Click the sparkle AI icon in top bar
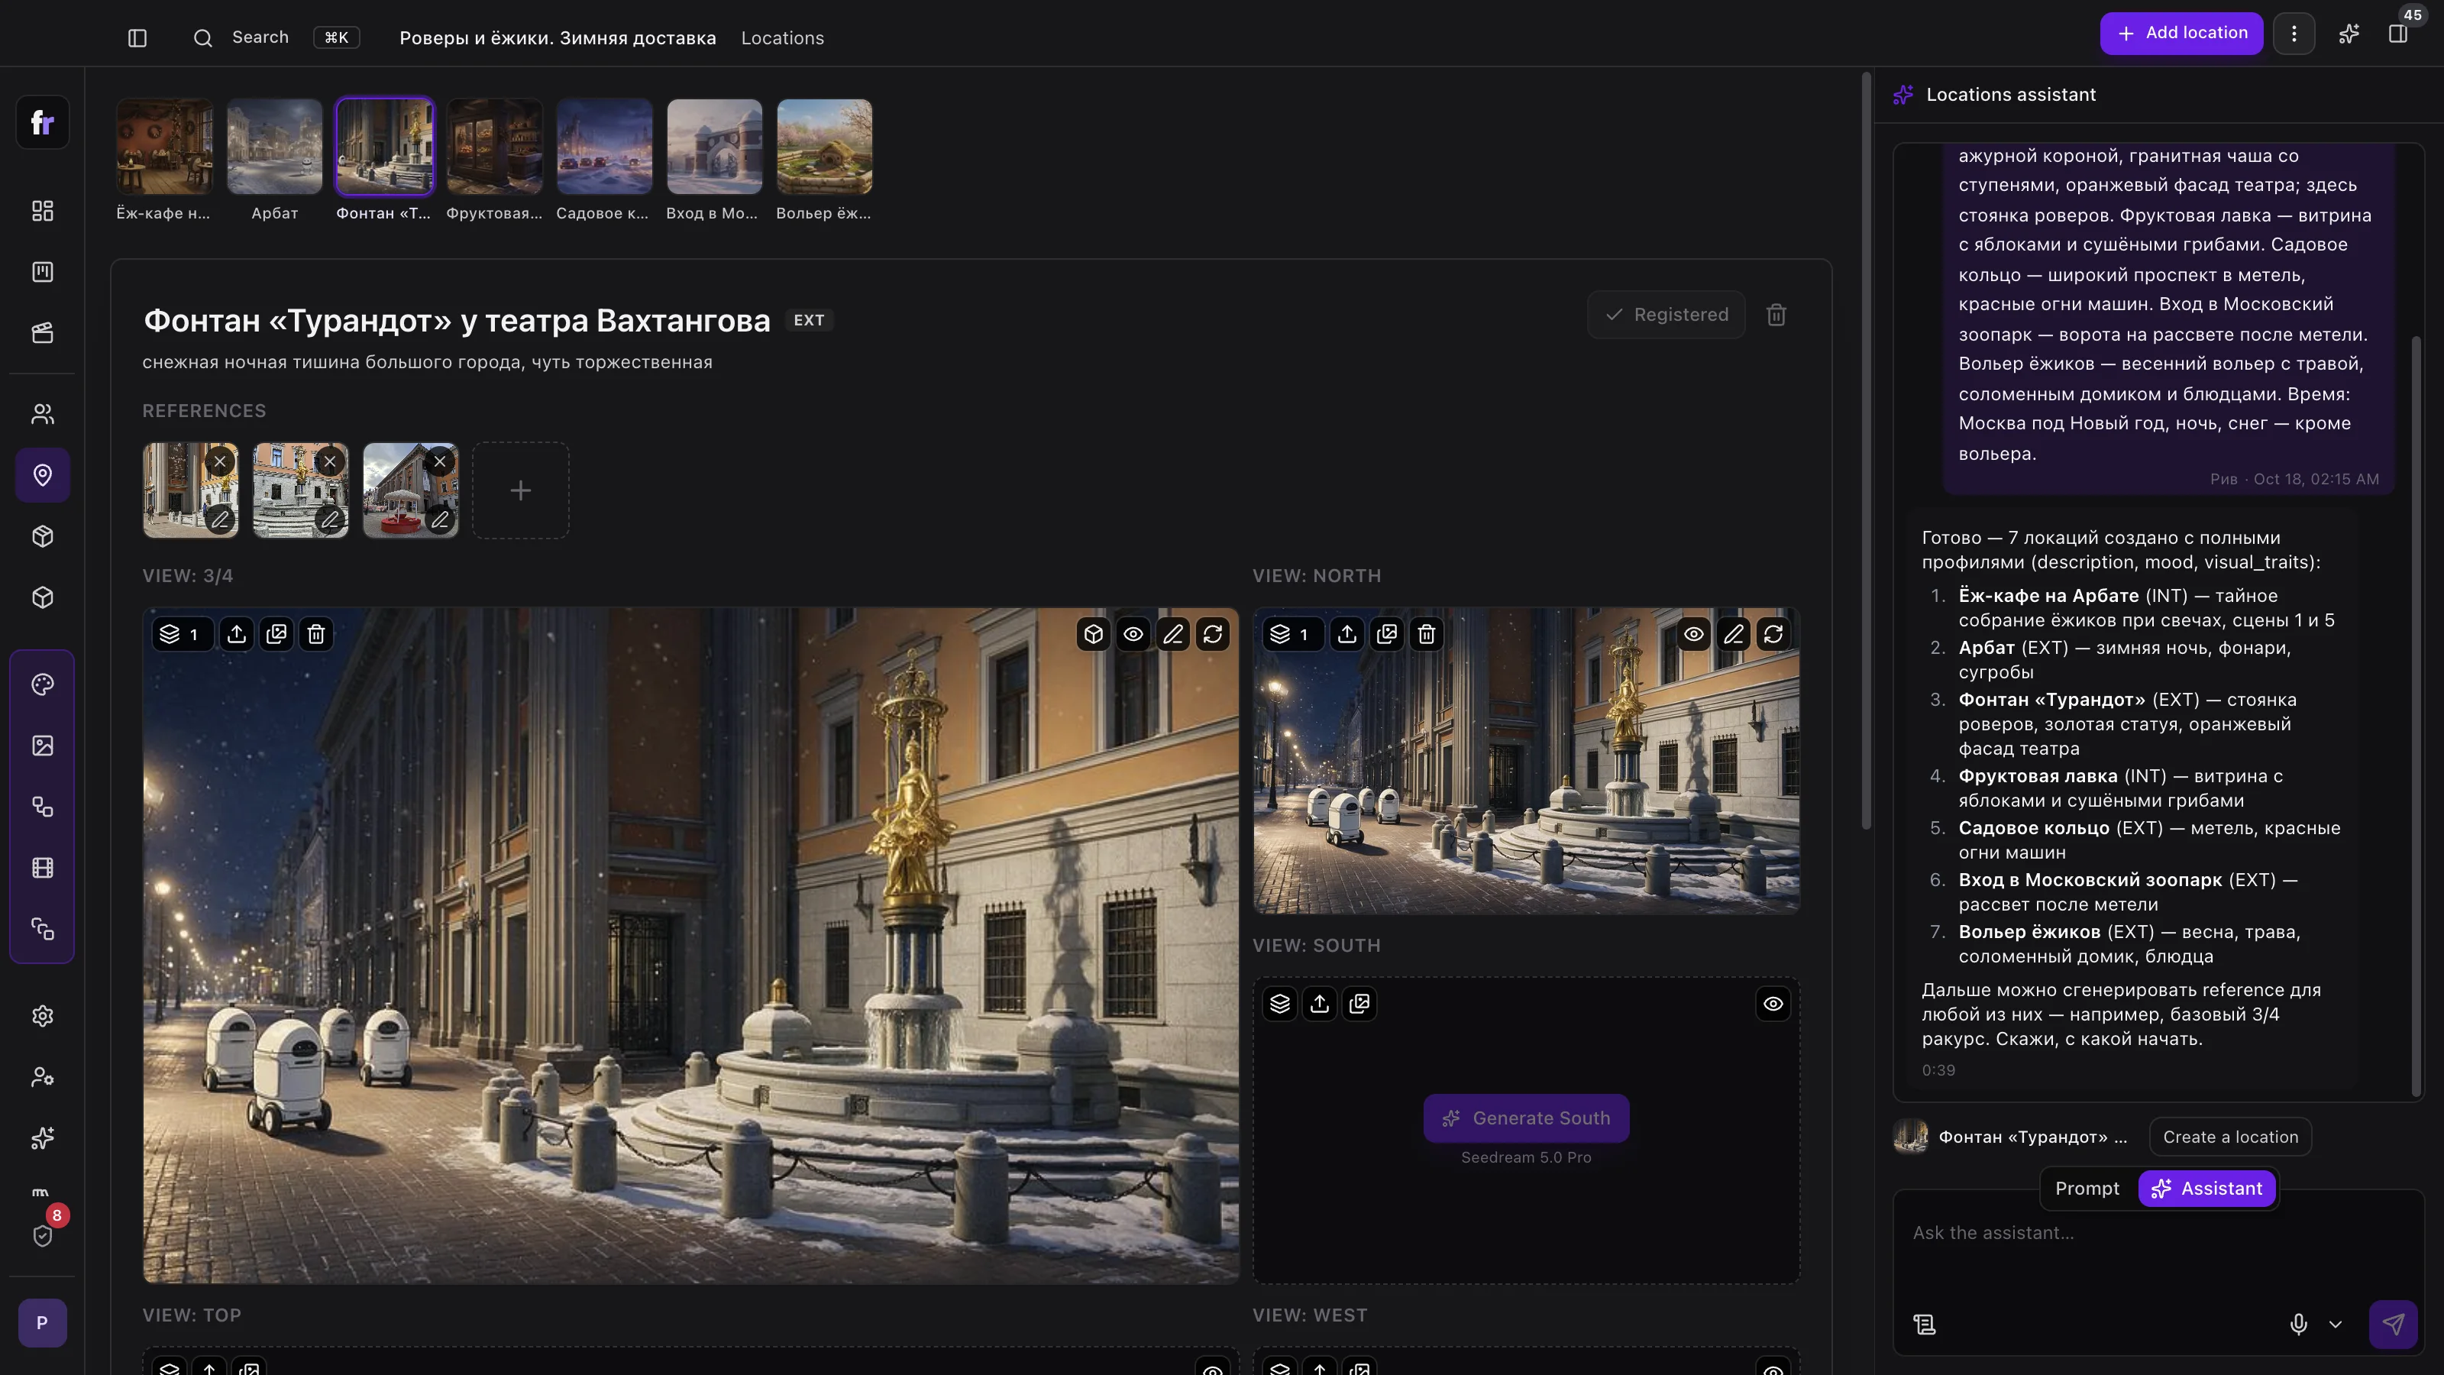The width and height of the screenshot is (2444, 1375). click(2349, 34)
